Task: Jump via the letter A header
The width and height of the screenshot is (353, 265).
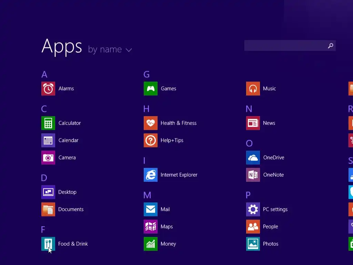Action: pos(44,75)
